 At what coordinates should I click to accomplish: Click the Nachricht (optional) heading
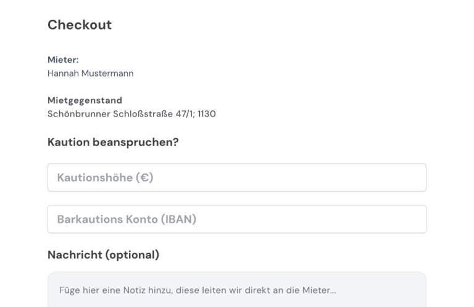click(103, 255)
